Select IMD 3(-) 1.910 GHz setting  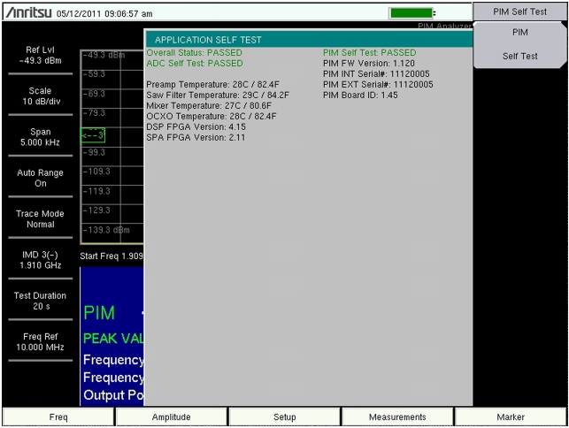[x=41, y=260]
